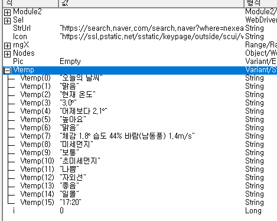Select the Icon variable row
Screen dimensions: 277x221
[x=140, y=37]
